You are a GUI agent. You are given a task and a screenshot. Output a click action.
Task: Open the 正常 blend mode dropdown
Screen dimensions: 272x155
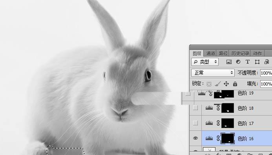click(213, 73)
